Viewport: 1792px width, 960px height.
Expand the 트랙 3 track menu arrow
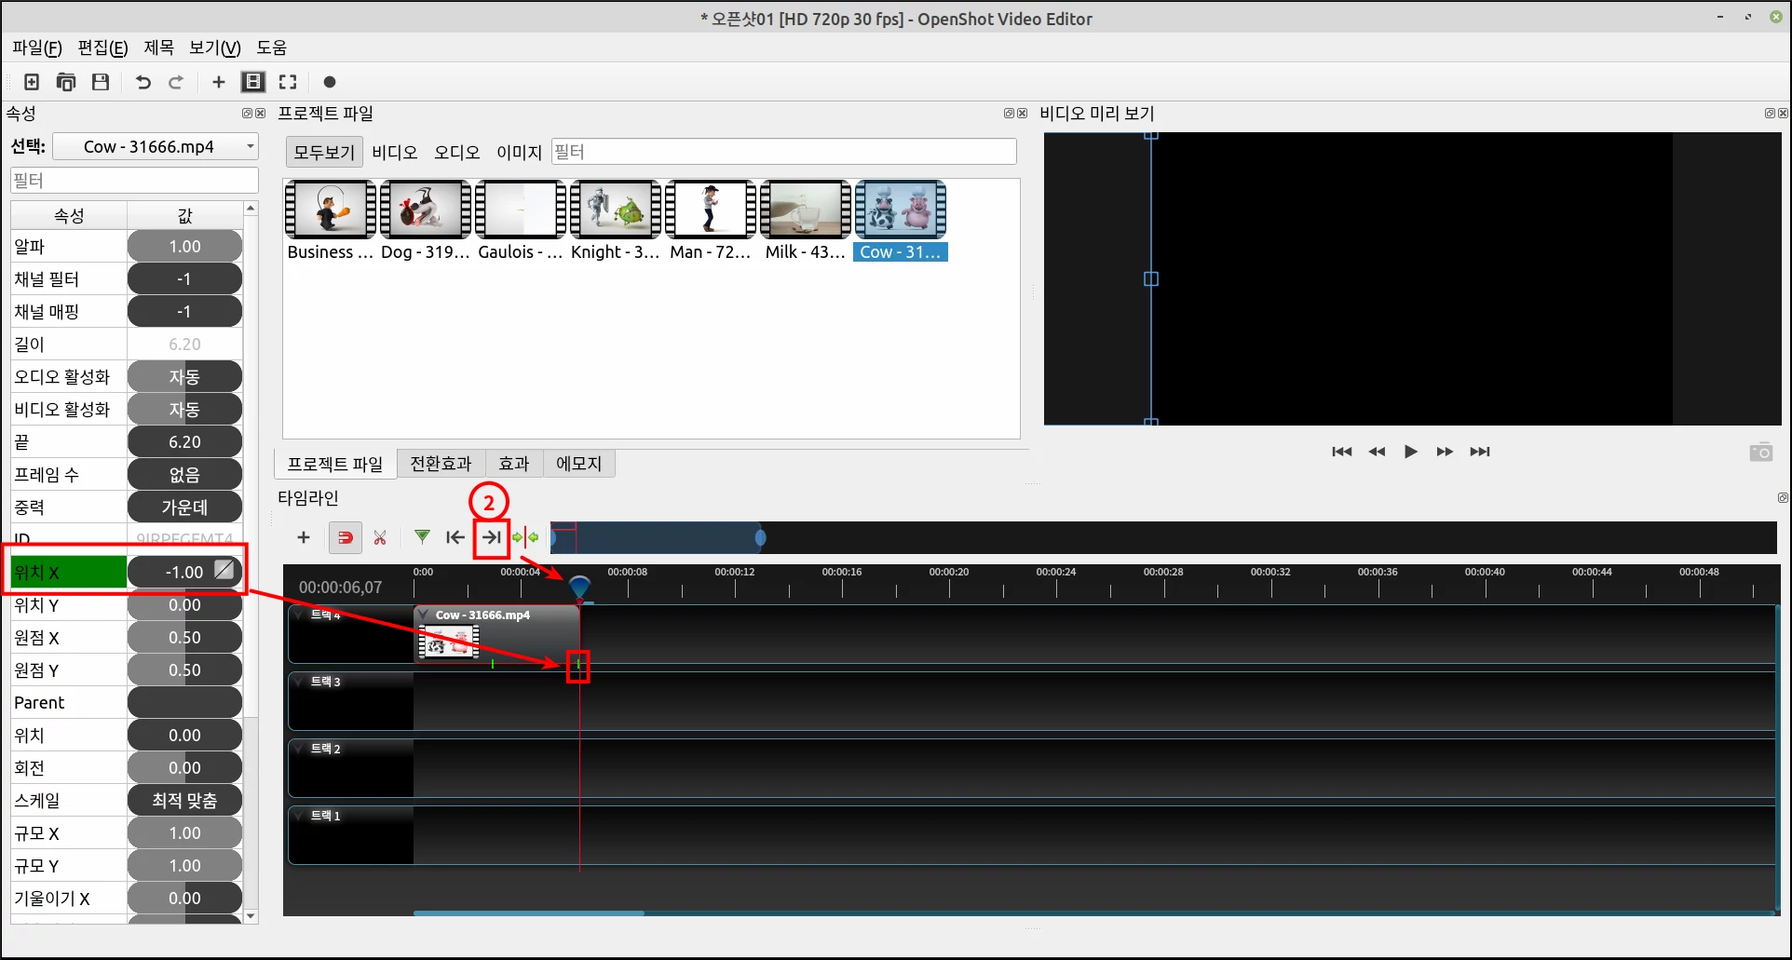[299, 682]
